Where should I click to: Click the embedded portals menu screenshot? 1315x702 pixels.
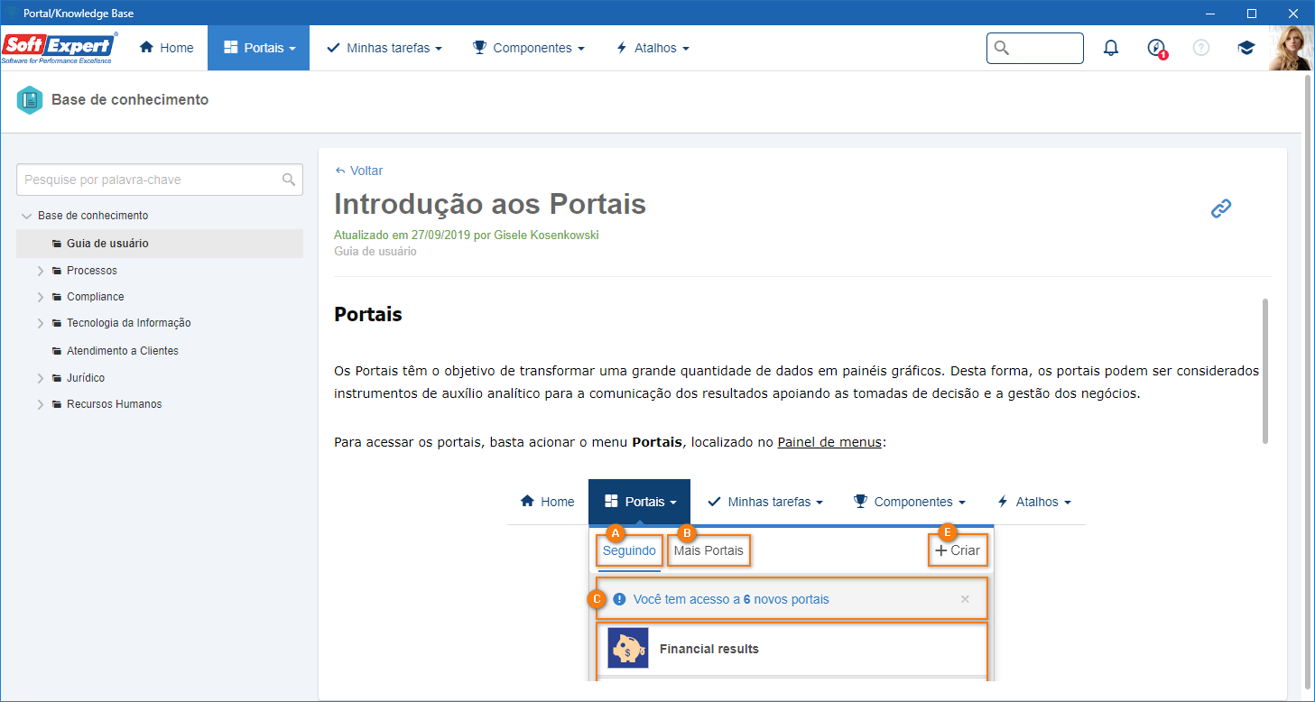tap(796, 579)
